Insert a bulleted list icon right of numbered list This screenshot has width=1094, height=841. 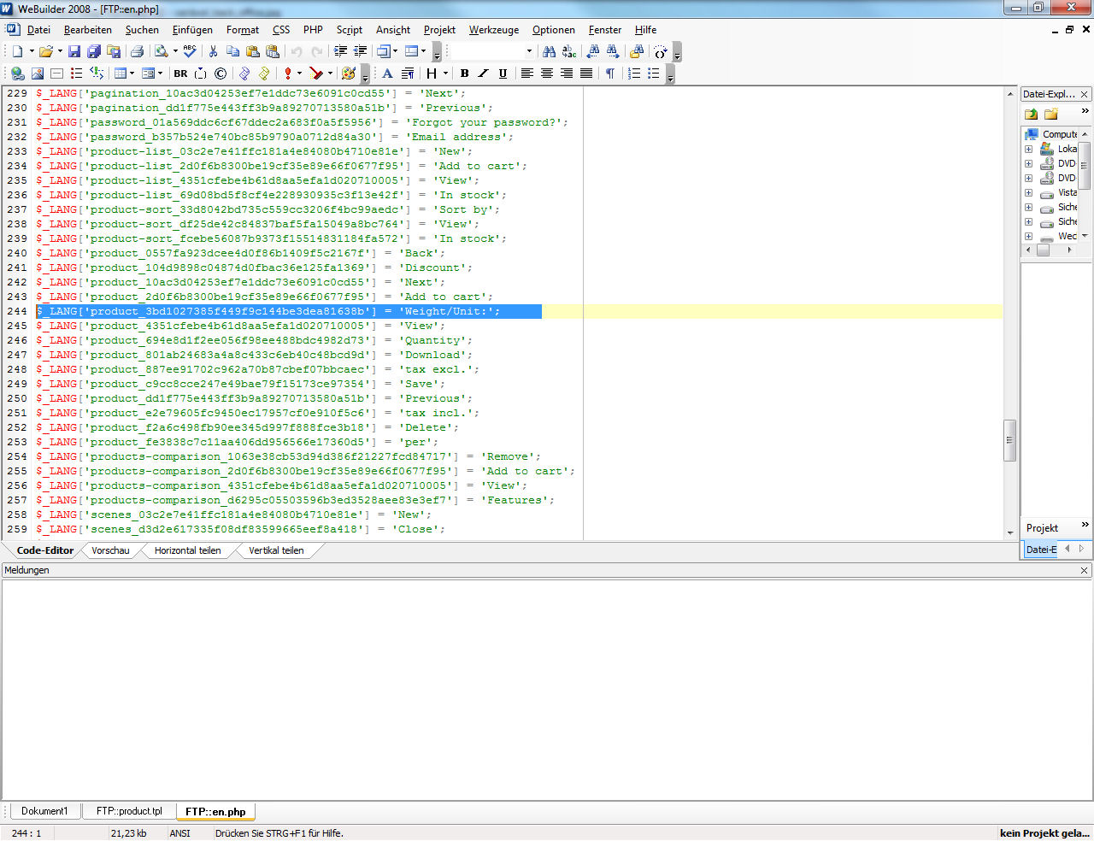click(x=654, y=74)
